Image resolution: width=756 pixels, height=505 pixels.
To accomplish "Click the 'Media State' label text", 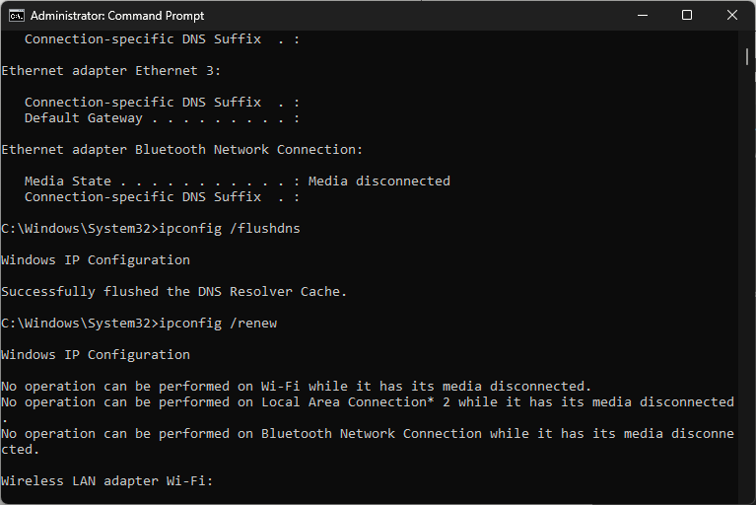I will [68, 181].
